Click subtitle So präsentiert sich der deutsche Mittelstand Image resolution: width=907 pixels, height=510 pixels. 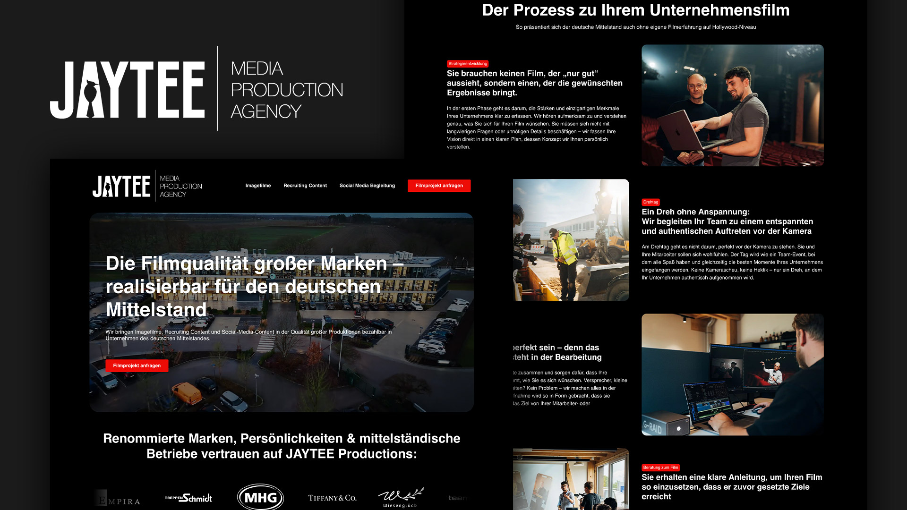click(636, 27)
